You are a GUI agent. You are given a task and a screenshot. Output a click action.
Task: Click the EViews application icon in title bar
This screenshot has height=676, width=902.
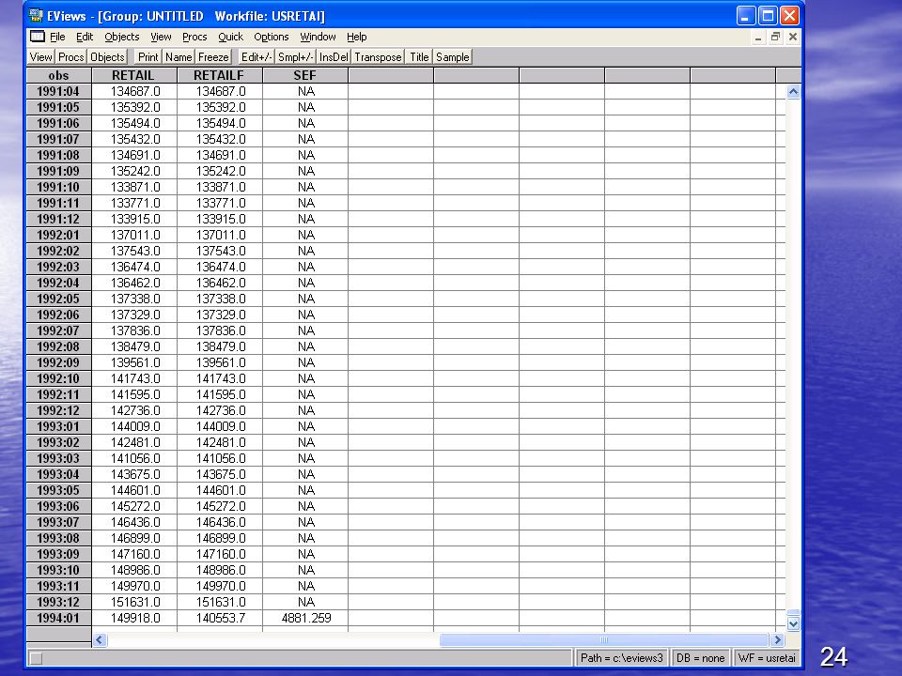click(36, 16)
